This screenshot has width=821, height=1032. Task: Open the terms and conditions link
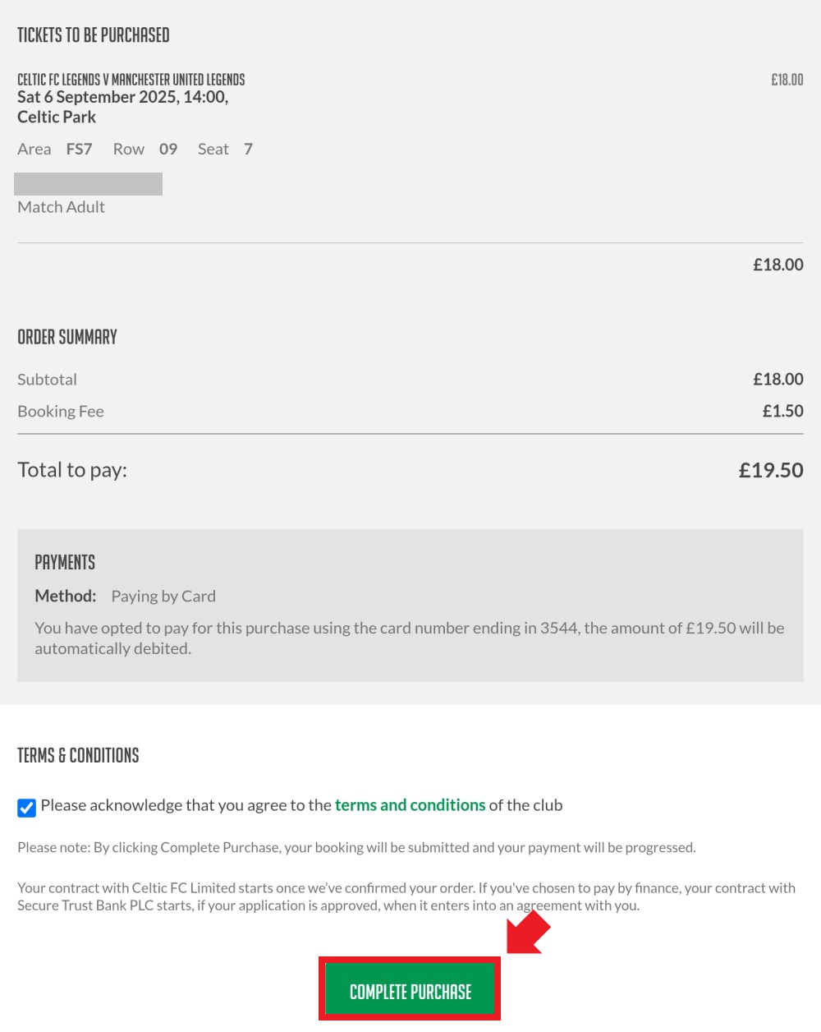coord(410,805)
